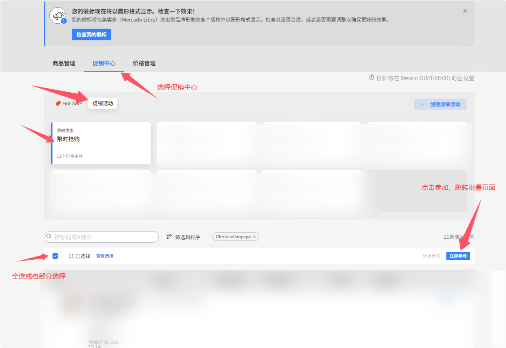
Task: Select the Hot Sale tab
Action: [x=69, y=103]
